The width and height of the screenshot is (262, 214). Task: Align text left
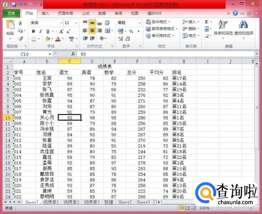[x=85, y=31]
